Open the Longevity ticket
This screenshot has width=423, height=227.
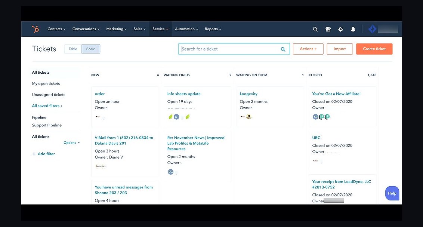click(248, 93)
